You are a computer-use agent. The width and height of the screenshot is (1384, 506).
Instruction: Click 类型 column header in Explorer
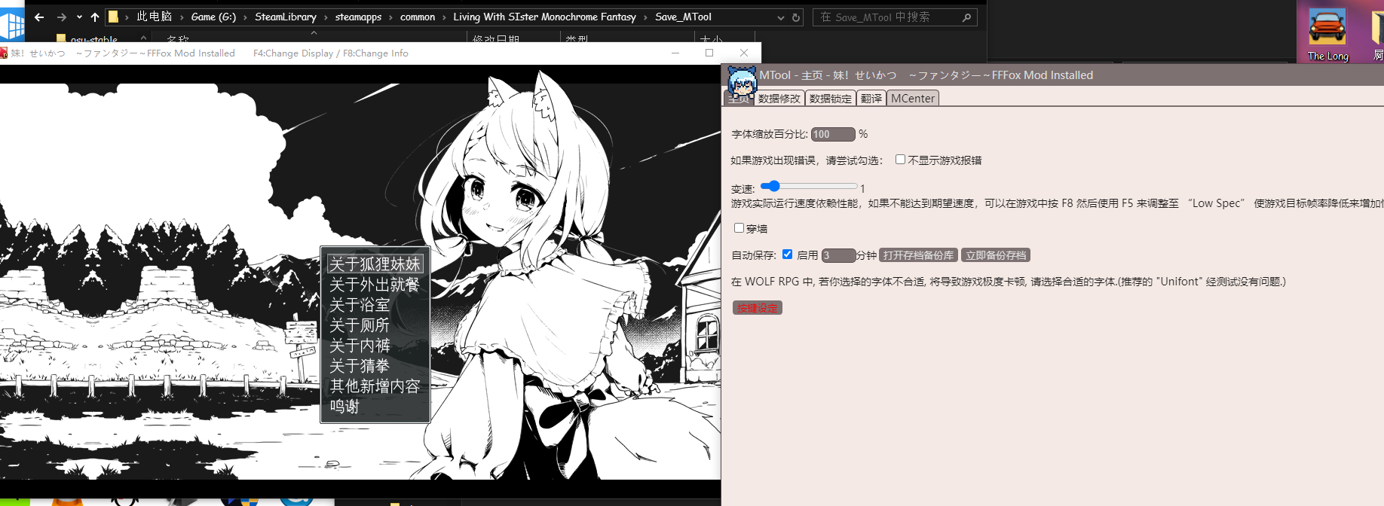pos(577,39)
